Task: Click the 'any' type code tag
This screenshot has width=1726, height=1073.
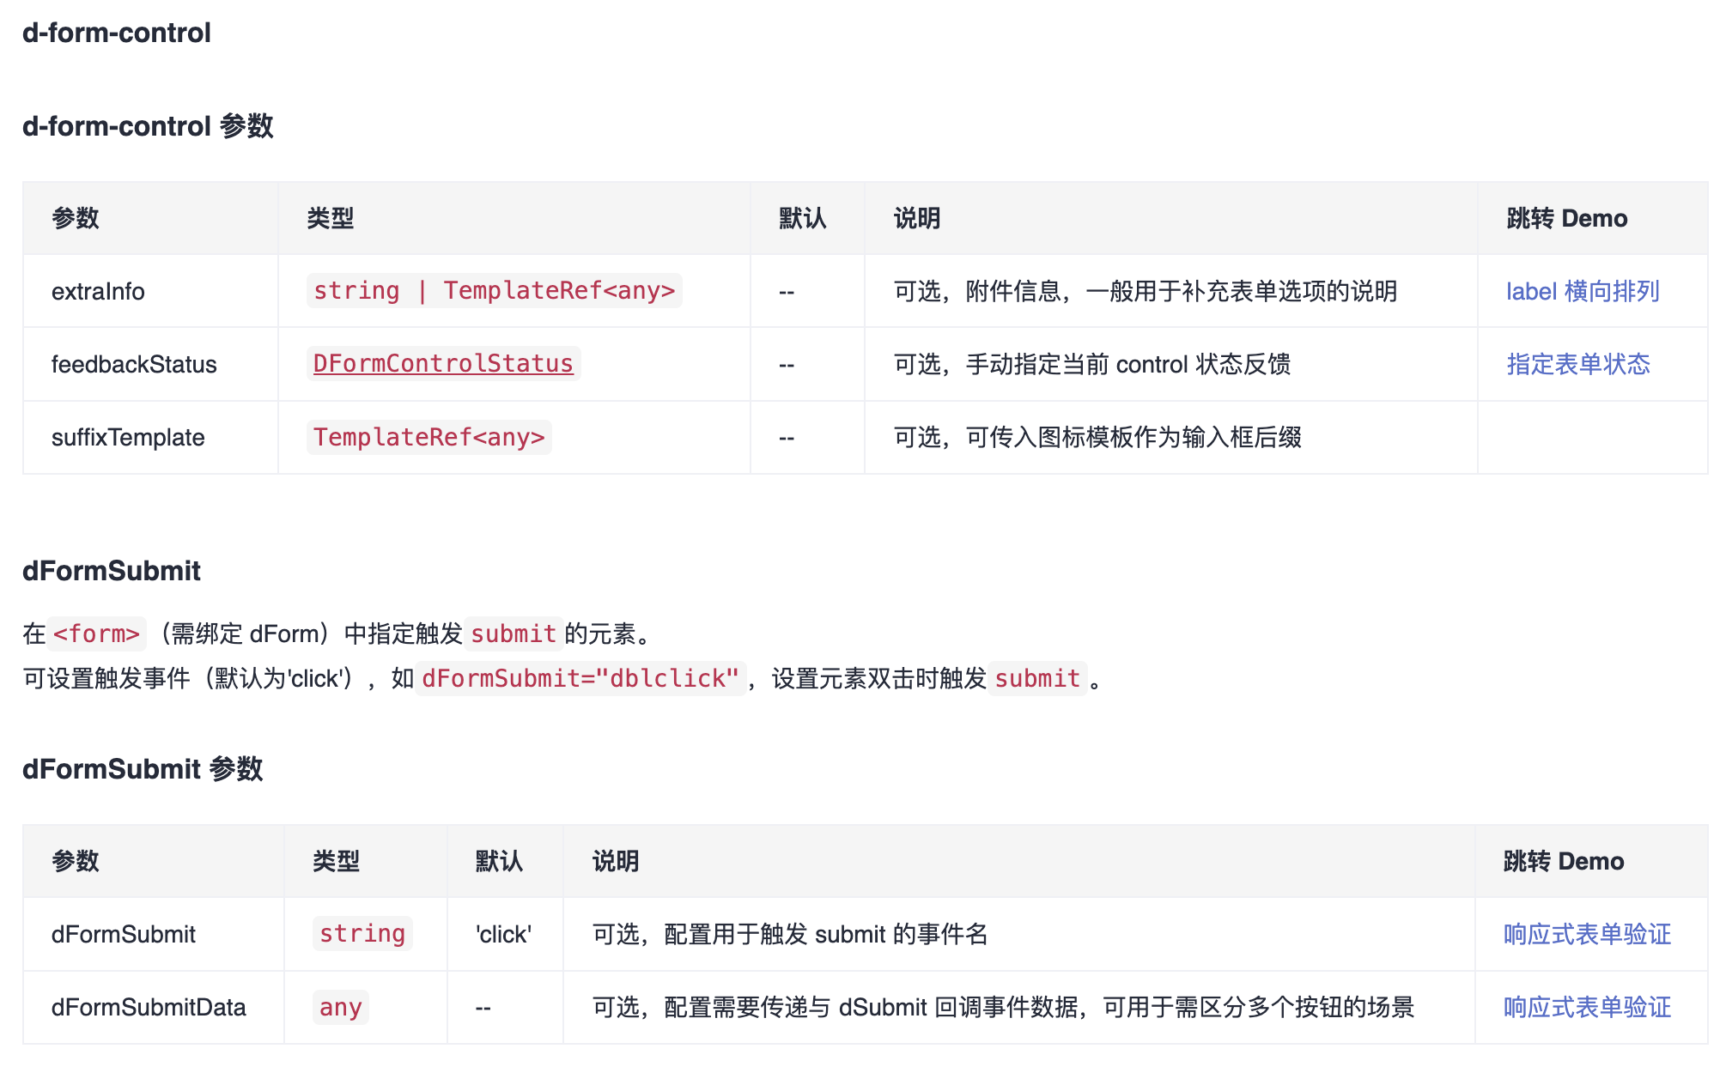Action: (340, 1007)
